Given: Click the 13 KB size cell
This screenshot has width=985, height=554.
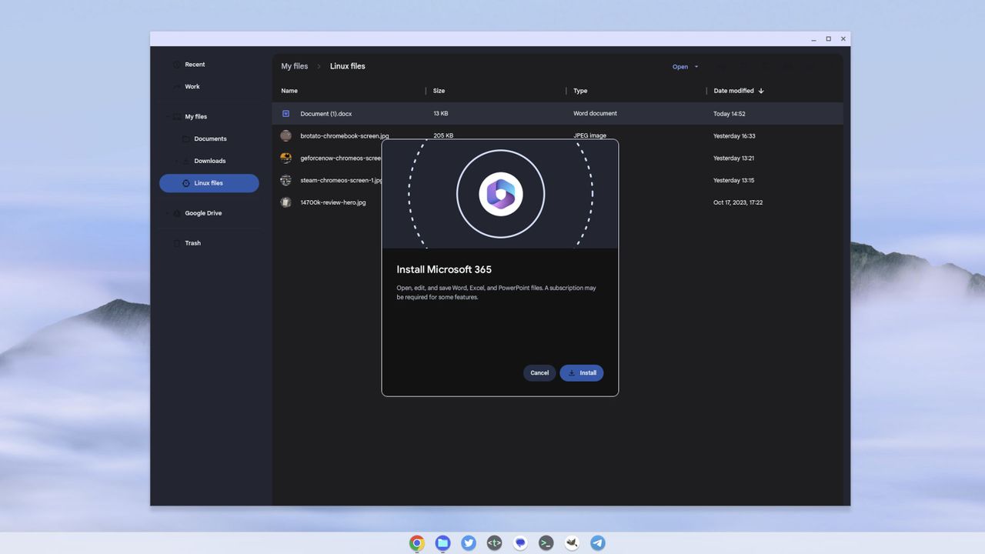Looking at the screenshot, I should pyautogui.click(x=440, y=114).
